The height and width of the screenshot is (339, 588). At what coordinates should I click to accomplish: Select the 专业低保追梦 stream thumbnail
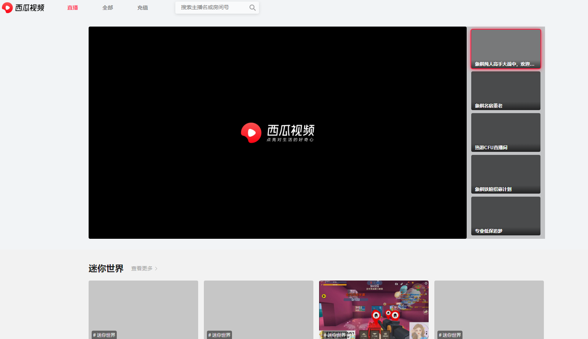506,216
